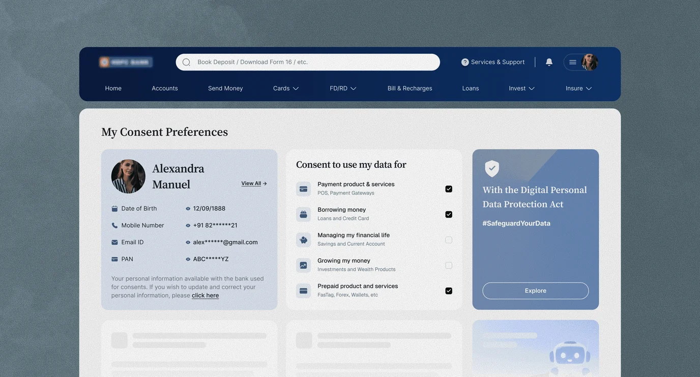Open notifications with the bell icon
The height and width of the screenshot is (377, 700).
549,62
